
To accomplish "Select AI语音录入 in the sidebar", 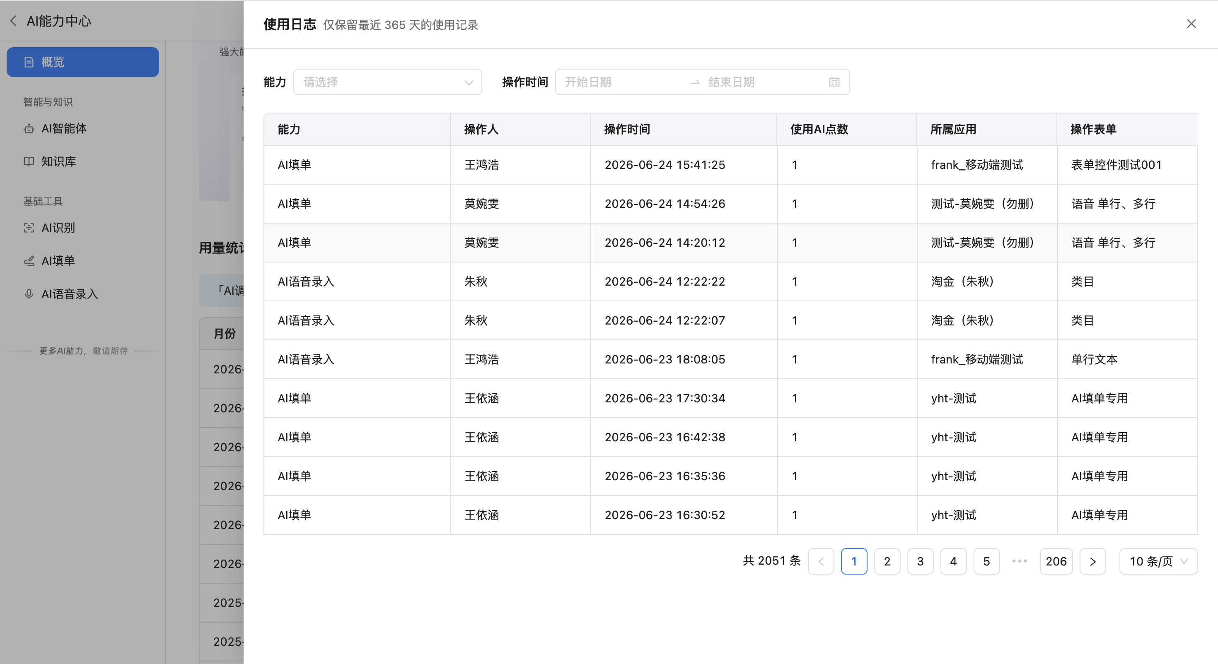I will point(83,294).
